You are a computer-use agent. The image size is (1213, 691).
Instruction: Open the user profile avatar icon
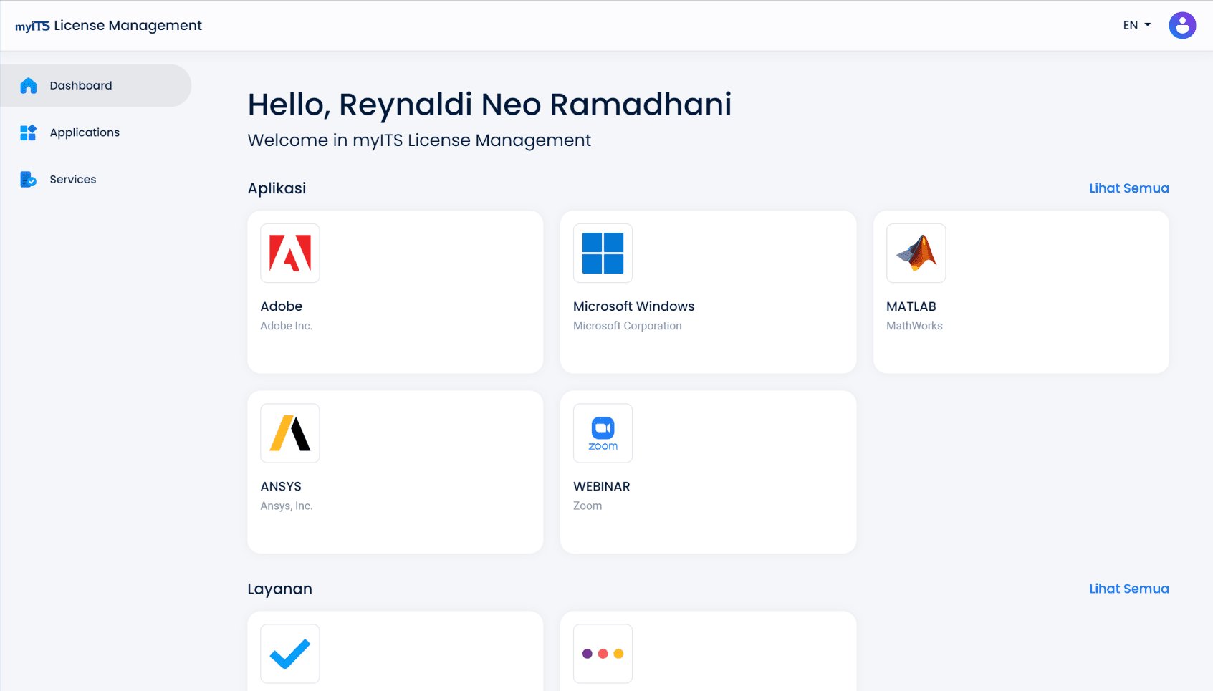(x=1182, y=25)
